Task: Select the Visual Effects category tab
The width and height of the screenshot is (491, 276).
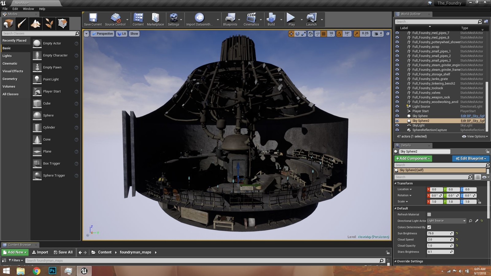Action: pos(15,71)
